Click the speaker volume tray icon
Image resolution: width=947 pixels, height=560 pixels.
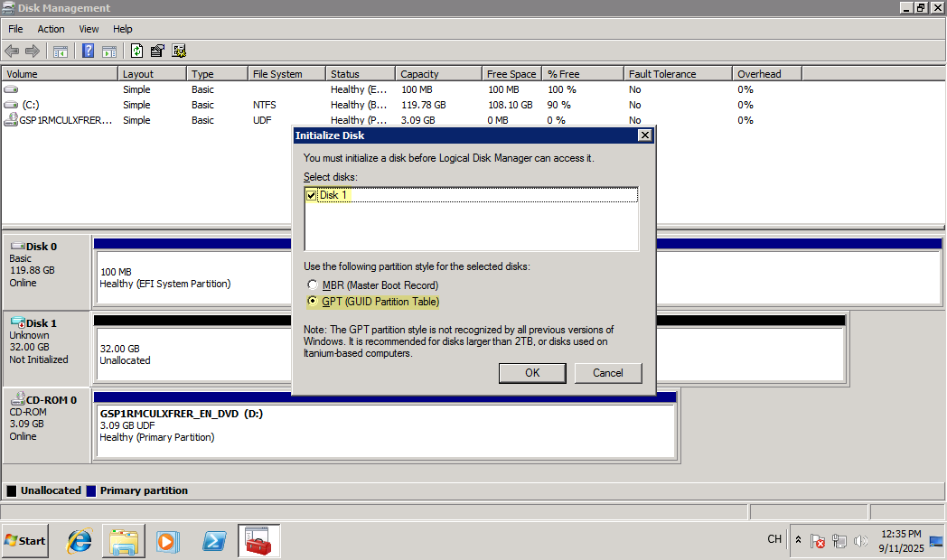pyautogui.click(x=860, y=541)
